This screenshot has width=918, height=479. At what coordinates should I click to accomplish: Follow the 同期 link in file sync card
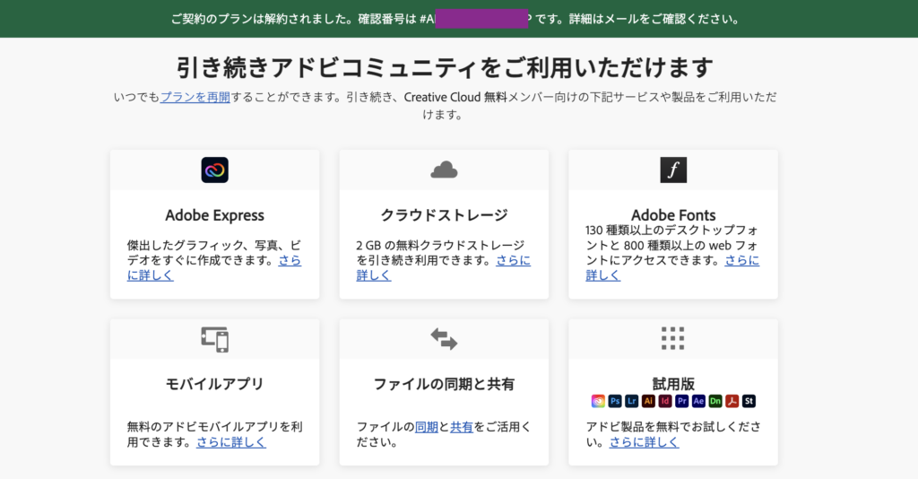click(426, 427)
